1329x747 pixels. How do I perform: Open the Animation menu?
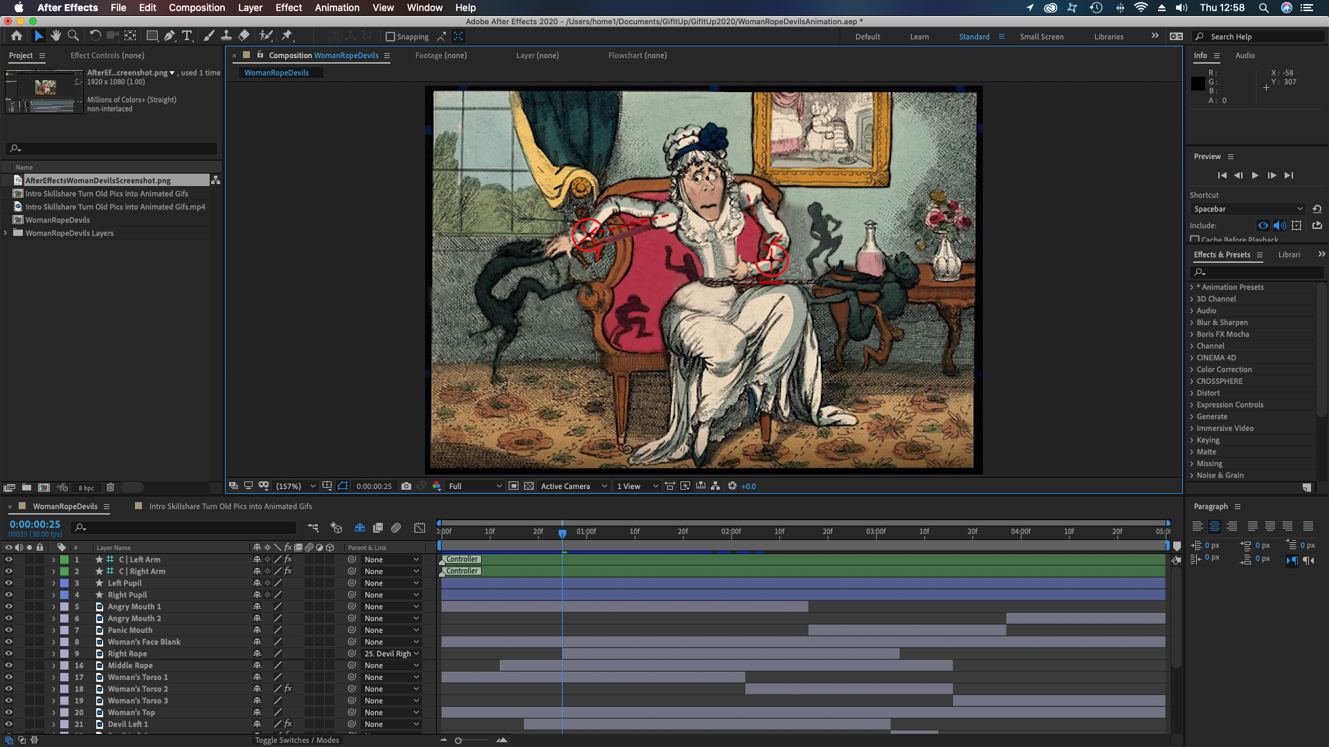(336, 8)
